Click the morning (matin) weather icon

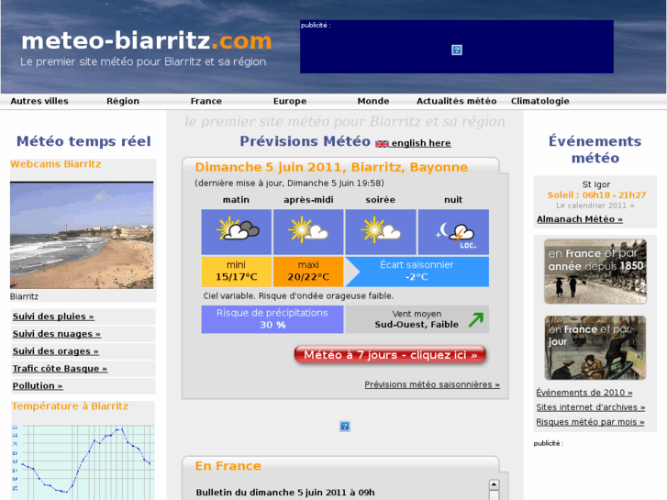(237, 232)
